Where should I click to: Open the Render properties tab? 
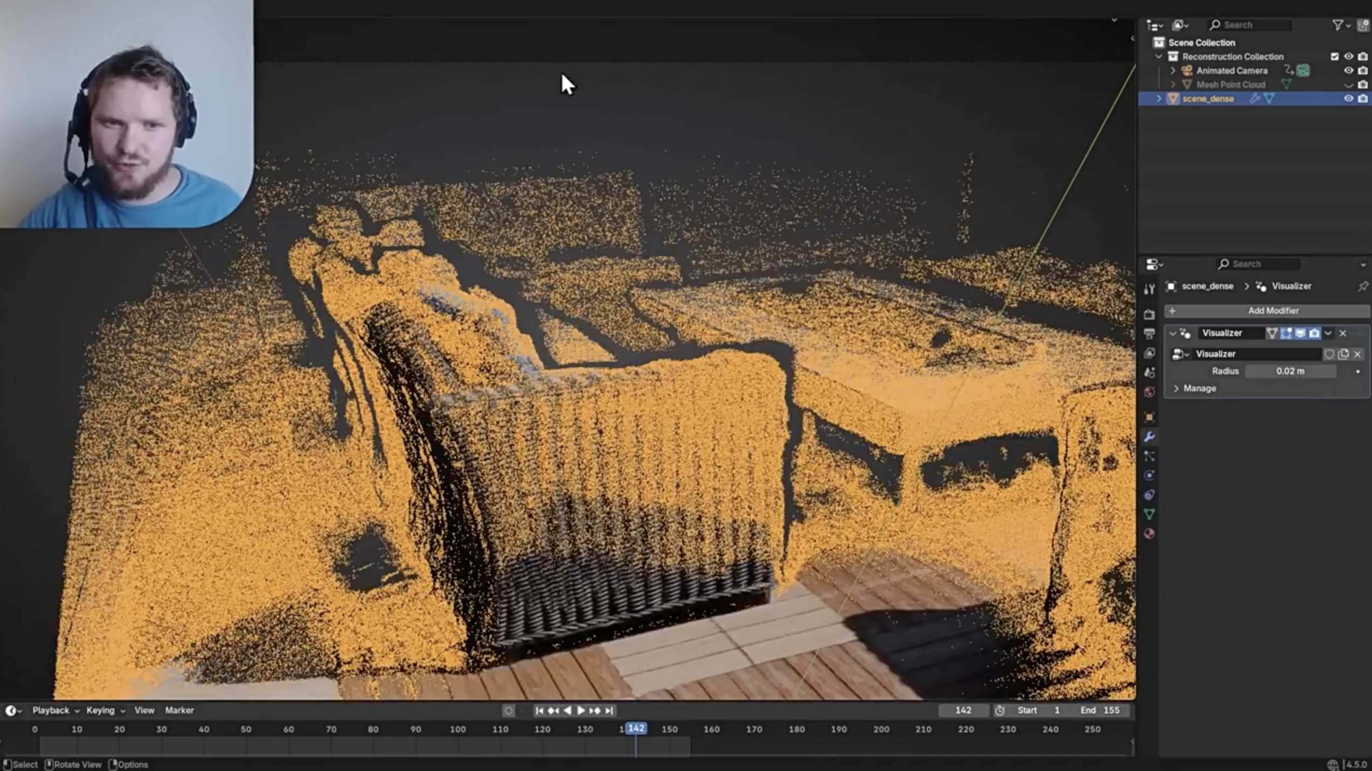(x=1149, y=314)
